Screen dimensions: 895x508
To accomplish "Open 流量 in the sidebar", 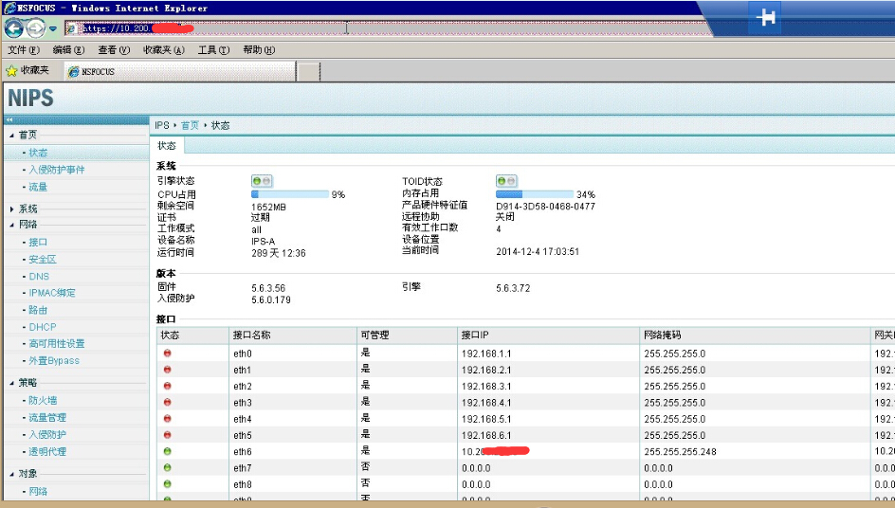I will pyautogui.click(x=38, y=188).
